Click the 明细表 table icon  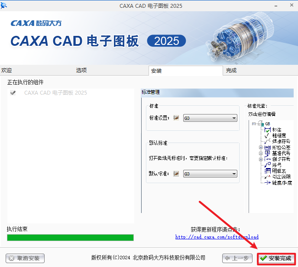click(x=267, y=171)
